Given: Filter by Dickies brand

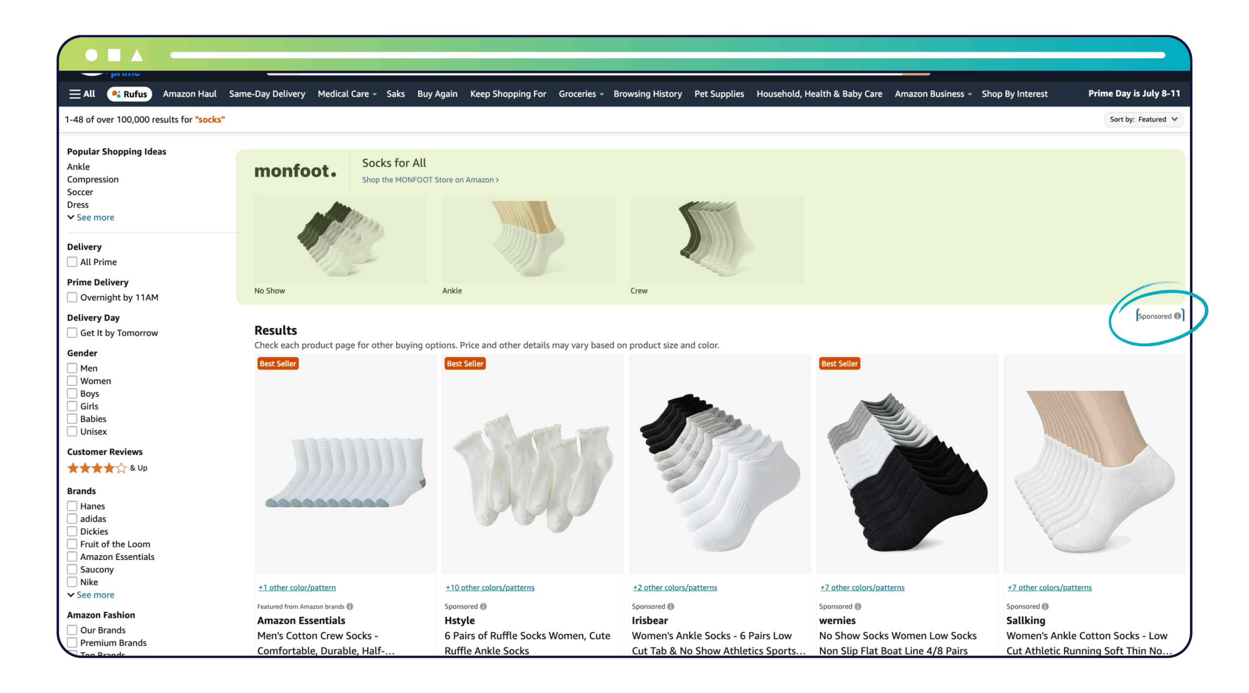Looking at the screenshot, I should (x=72, y=531).
